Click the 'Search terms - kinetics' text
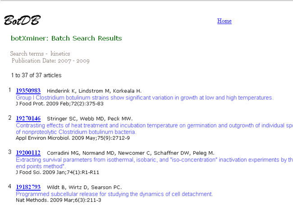 point(40,54)
